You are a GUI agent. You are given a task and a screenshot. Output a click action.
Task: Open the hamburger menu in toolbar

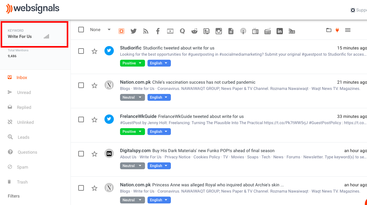click(x=348, y=30)
